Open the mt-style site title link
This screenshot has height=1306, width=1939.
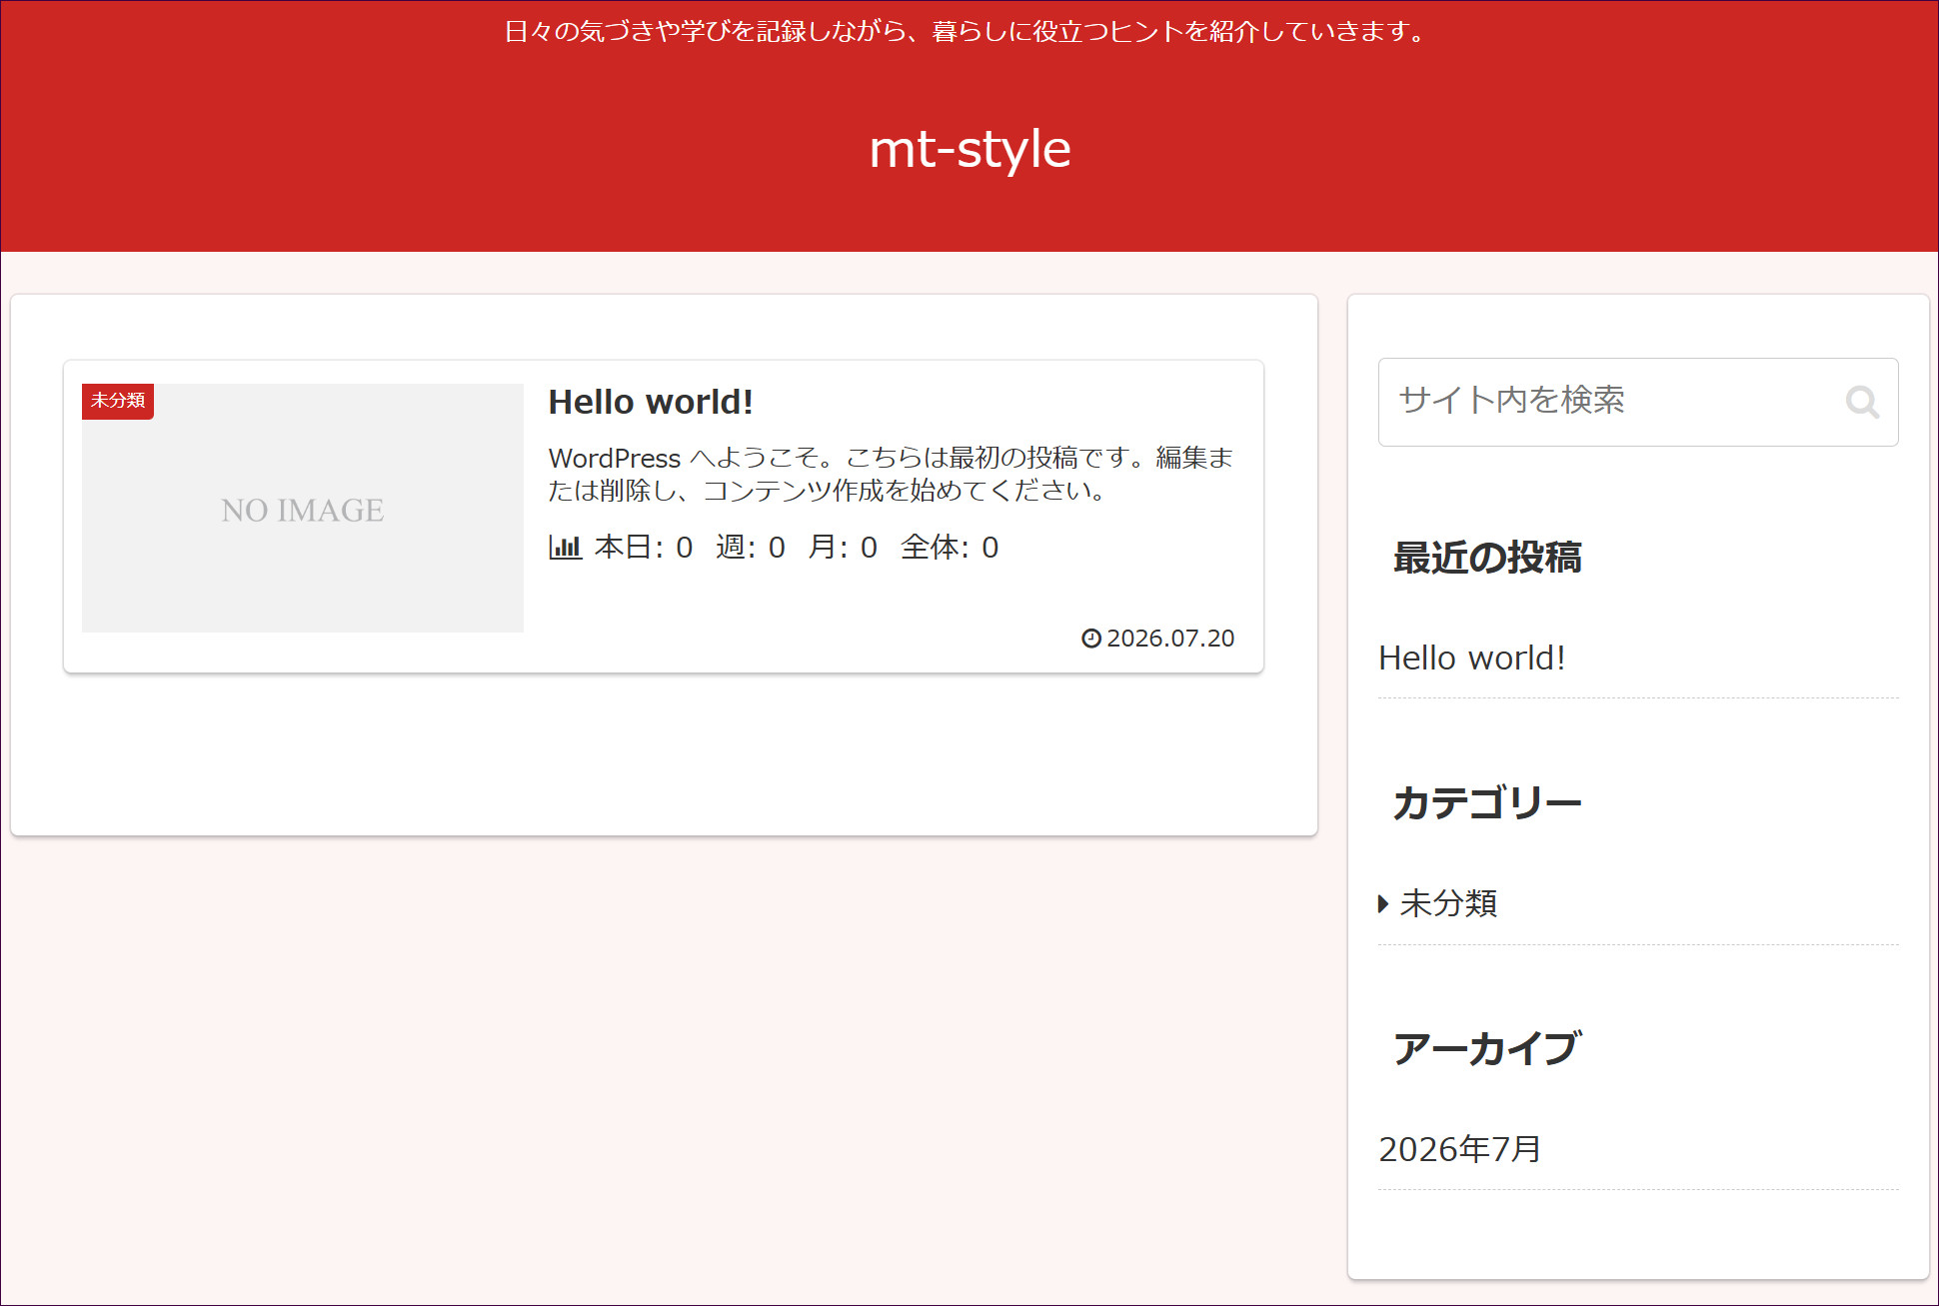969,149
